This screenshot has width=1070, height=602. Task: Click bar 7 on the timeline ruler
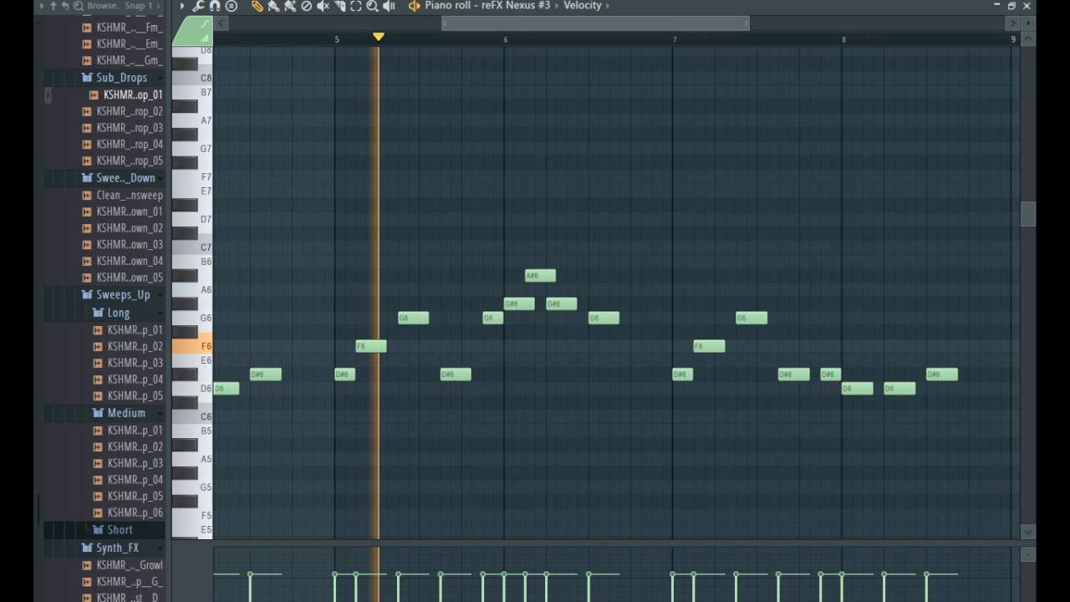pos(675,39)
